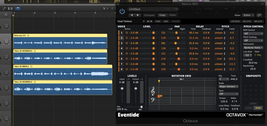Load next Octavox preset with right arrow
This screenshot has width=267, height=126.
151,21
